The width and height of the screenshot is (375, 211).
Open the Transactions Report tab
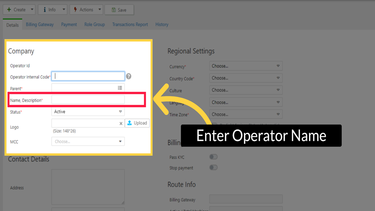tap(130, 25)
